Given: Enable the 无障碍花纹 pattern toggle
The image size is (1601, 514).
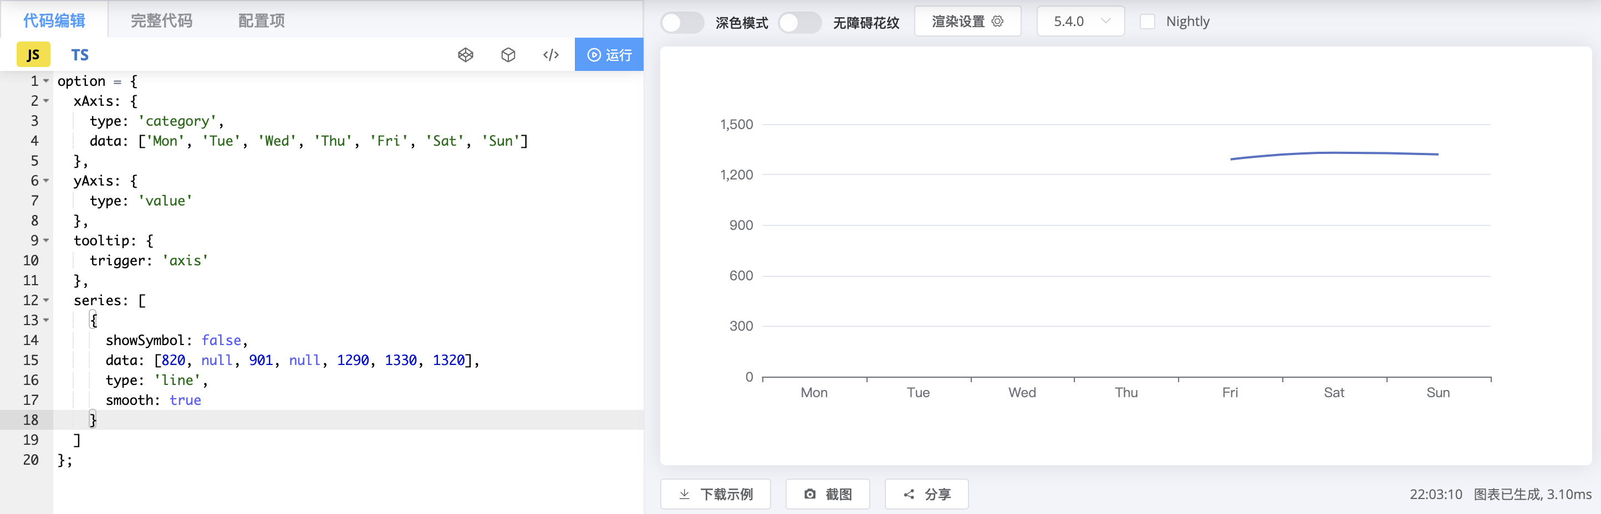Looking at the screenshot, I should point(800,22).
